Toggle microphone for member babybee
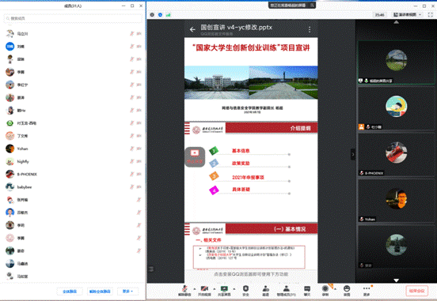Viewport: 437px width, 301px height. [x=132, y=187]
